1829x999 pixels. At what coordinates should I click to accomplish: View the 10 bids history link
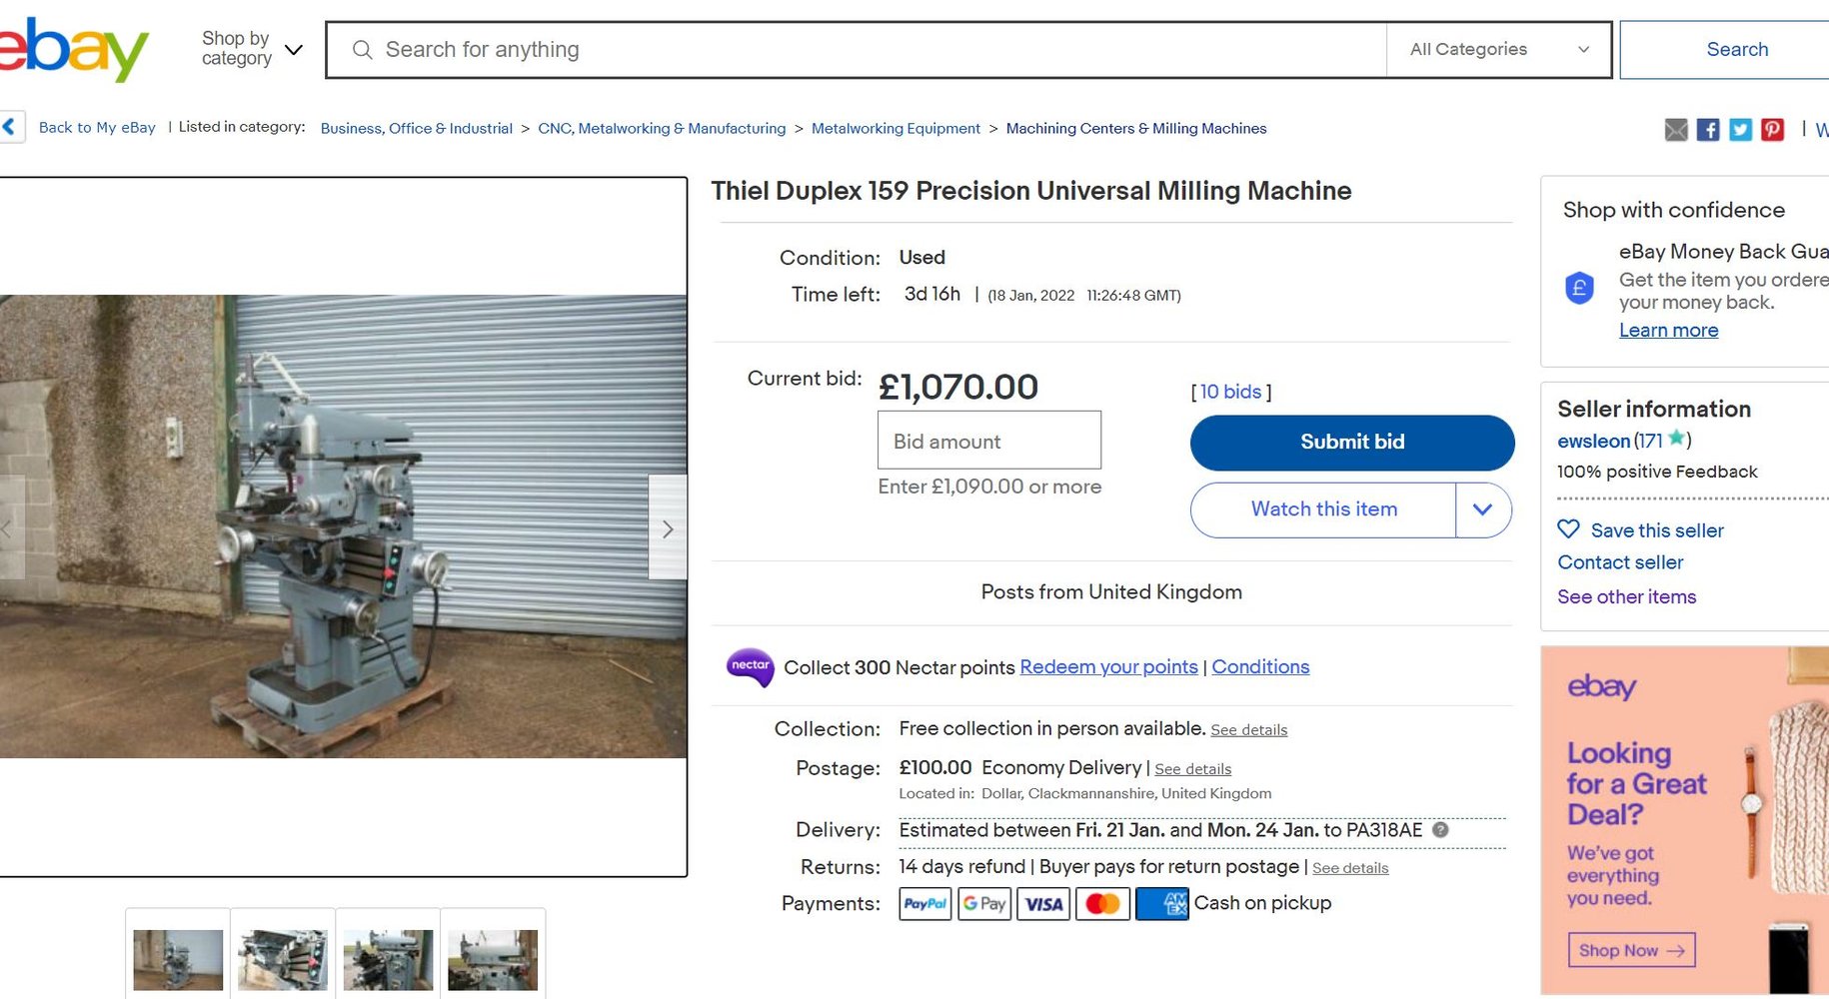point(1230,392)
